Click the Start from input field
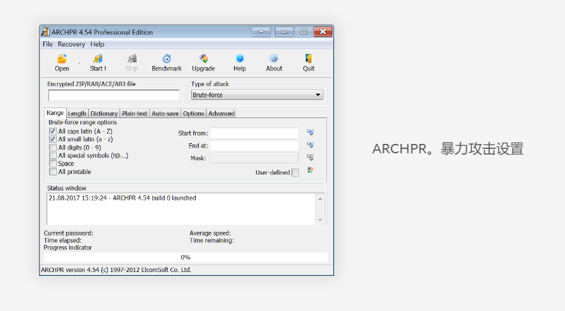565x311 pixels. [254, 133]
